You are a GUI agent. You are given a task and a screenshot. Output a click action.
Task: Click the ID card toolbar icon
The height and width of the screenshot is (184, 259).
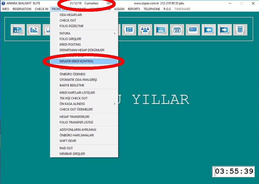(193, 30)
